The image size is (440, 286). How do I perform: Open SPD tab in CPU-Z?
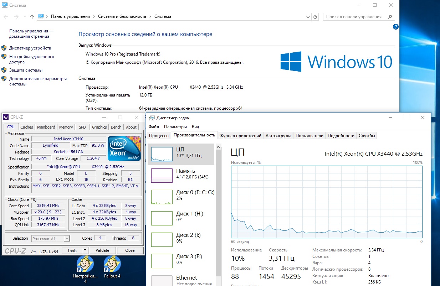click(82, 127)
